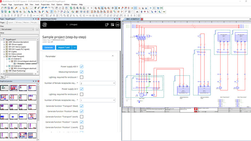This screenshot has height=141, width=251.
Task: Click the Import *.xml button
Action: [64, 48]
